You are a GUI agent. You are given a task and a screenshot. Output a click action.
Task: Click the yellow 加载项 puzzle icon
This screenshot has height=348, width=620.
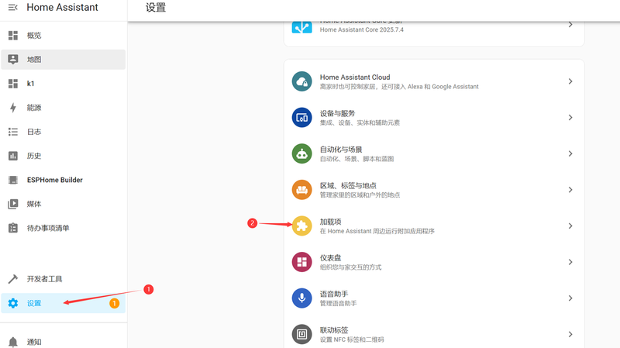pyautogui.click(x=301, y=226)
